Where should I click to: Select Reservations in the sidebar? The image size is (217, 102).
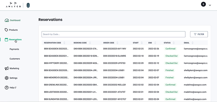point(15,40)
